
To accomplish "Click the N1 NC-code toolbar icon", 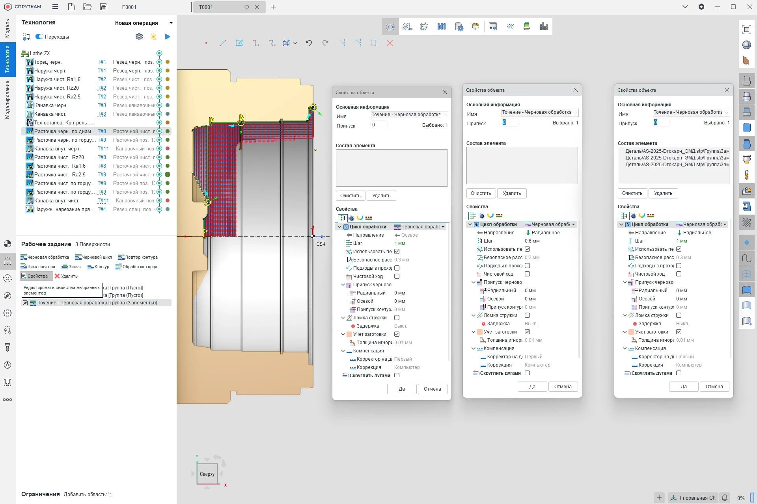I will tap(442, 27).
